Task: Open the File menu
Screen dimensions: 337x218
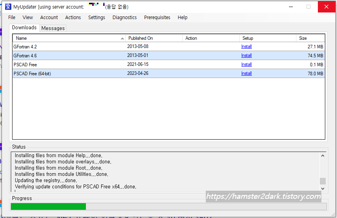Action: pos(12,18)
